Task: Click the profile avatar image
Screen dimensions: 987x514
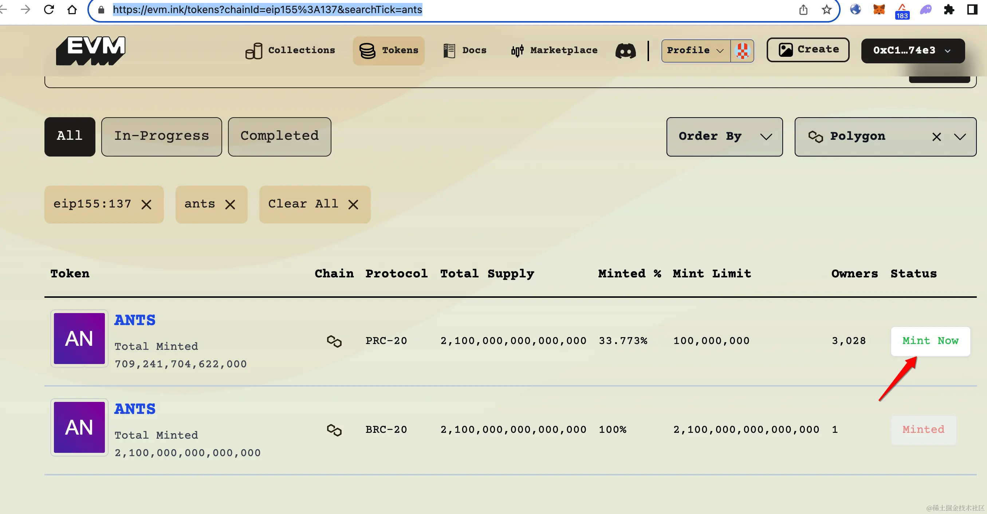Action: tap(742, 51)
